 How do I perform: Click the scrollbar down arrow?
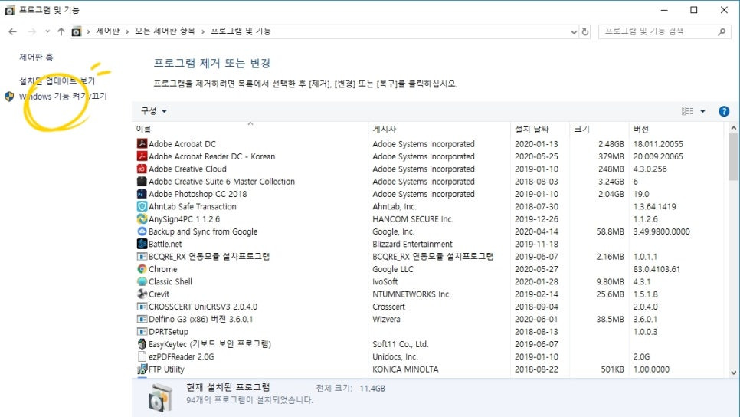[x=733, y=373]
